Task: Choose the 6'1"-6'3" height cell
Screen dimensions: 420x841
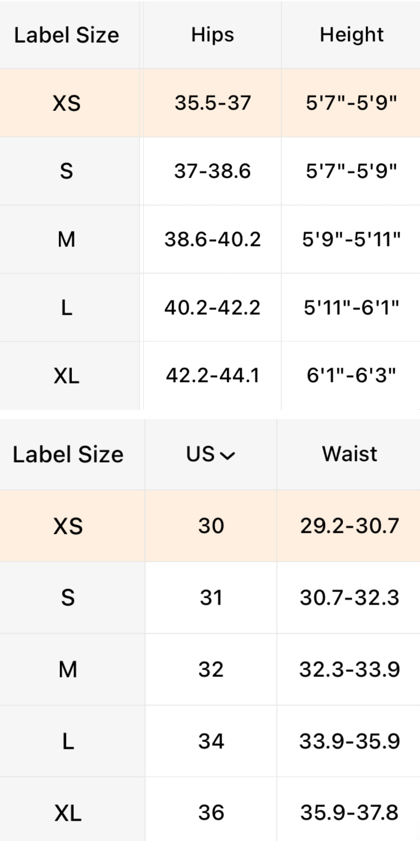Action: click(x=352, y=375)
